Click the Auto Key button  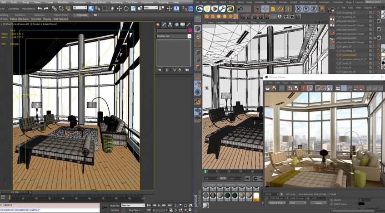click(x=115, y=205)
